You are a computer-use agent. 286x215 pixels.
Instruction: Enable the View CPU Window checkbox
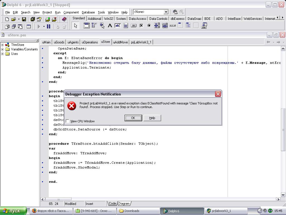(x=68, y=121)
